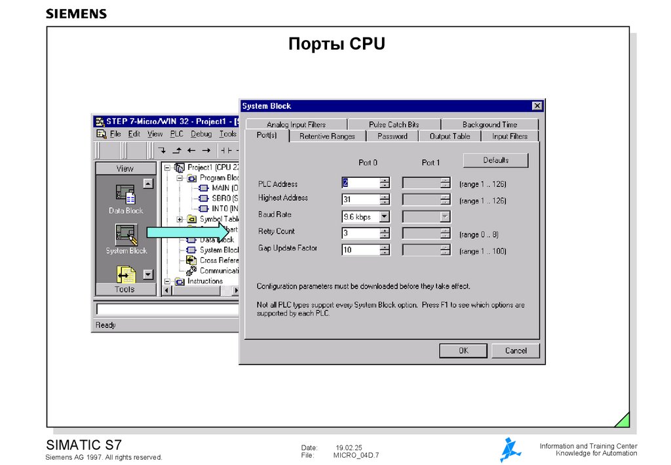Open the Tools menu
This screenshot has width=671, height=465.
[227, 134]
